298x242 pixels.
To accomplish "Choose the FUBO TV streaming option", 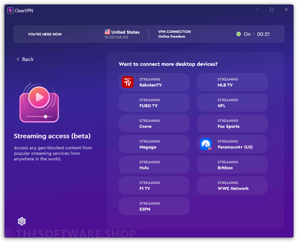I will (x=154, y=103).
